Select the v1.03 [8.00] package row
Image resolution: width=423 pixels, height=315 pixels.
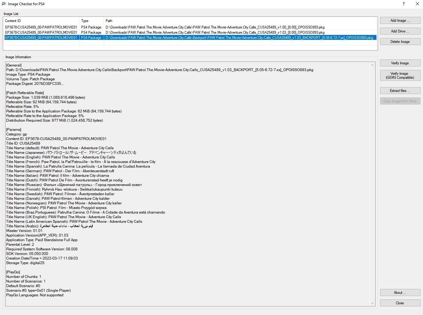click(190, 32)
